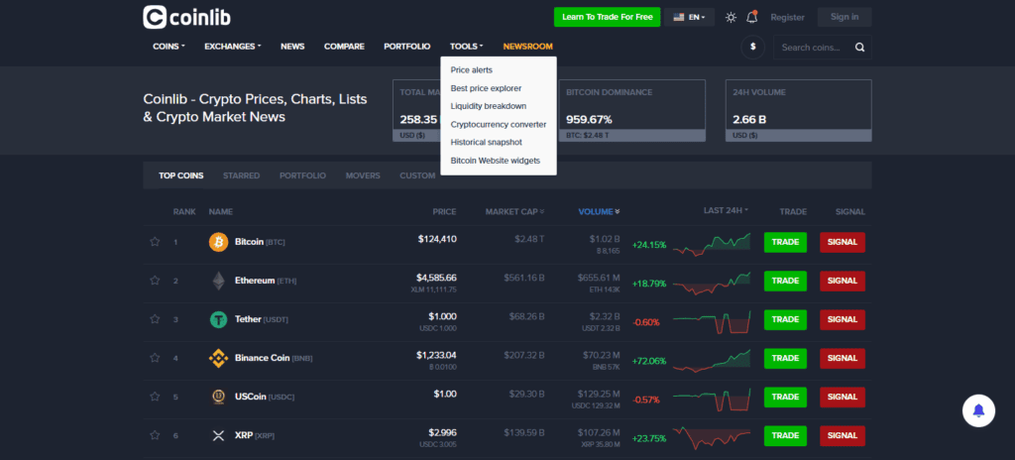
Task: Star Bitcoin as a favorite
Action: (x=155, y=242)
